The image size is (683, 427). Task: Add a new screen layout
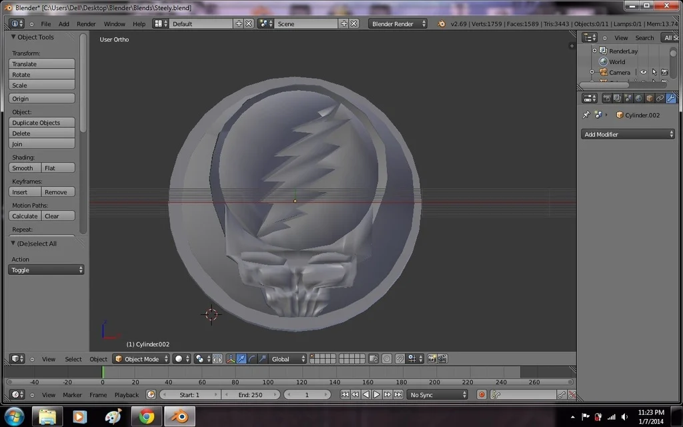point(239,23)
